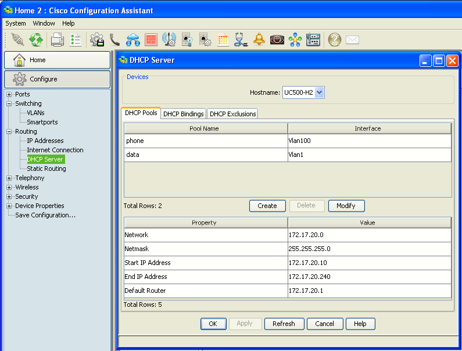Expand the Ports tree node
The height and width of the screenshot is (351, 462).
tap(9, 94)
